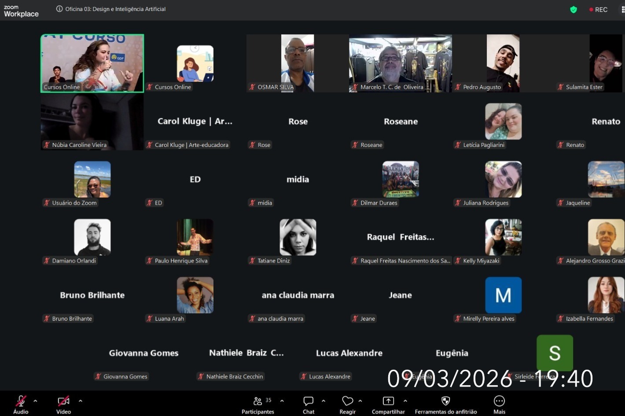
Task: Open the Participantes list
Action: pos(258,405)
